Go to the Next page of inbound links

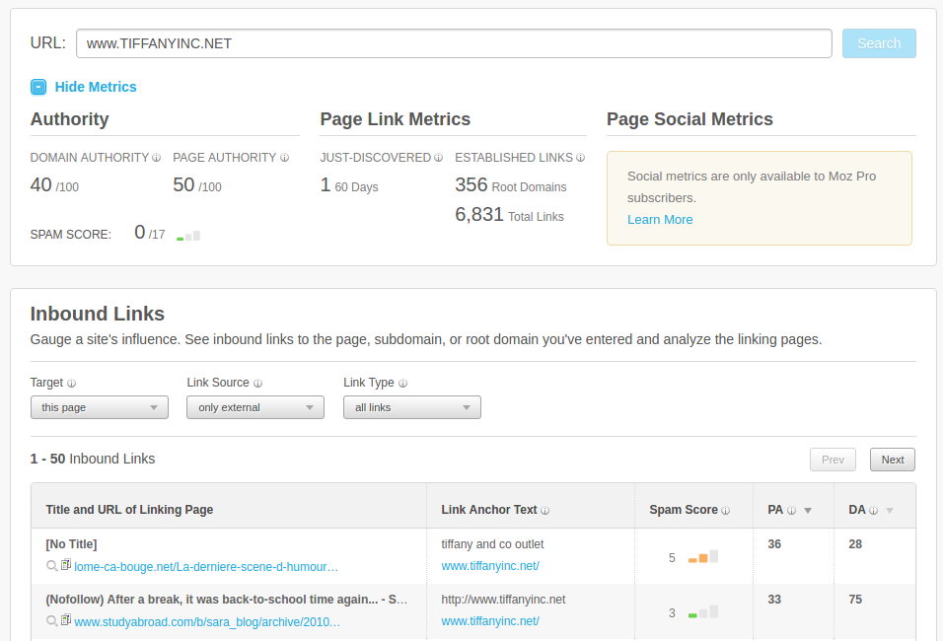pos(892,460)
